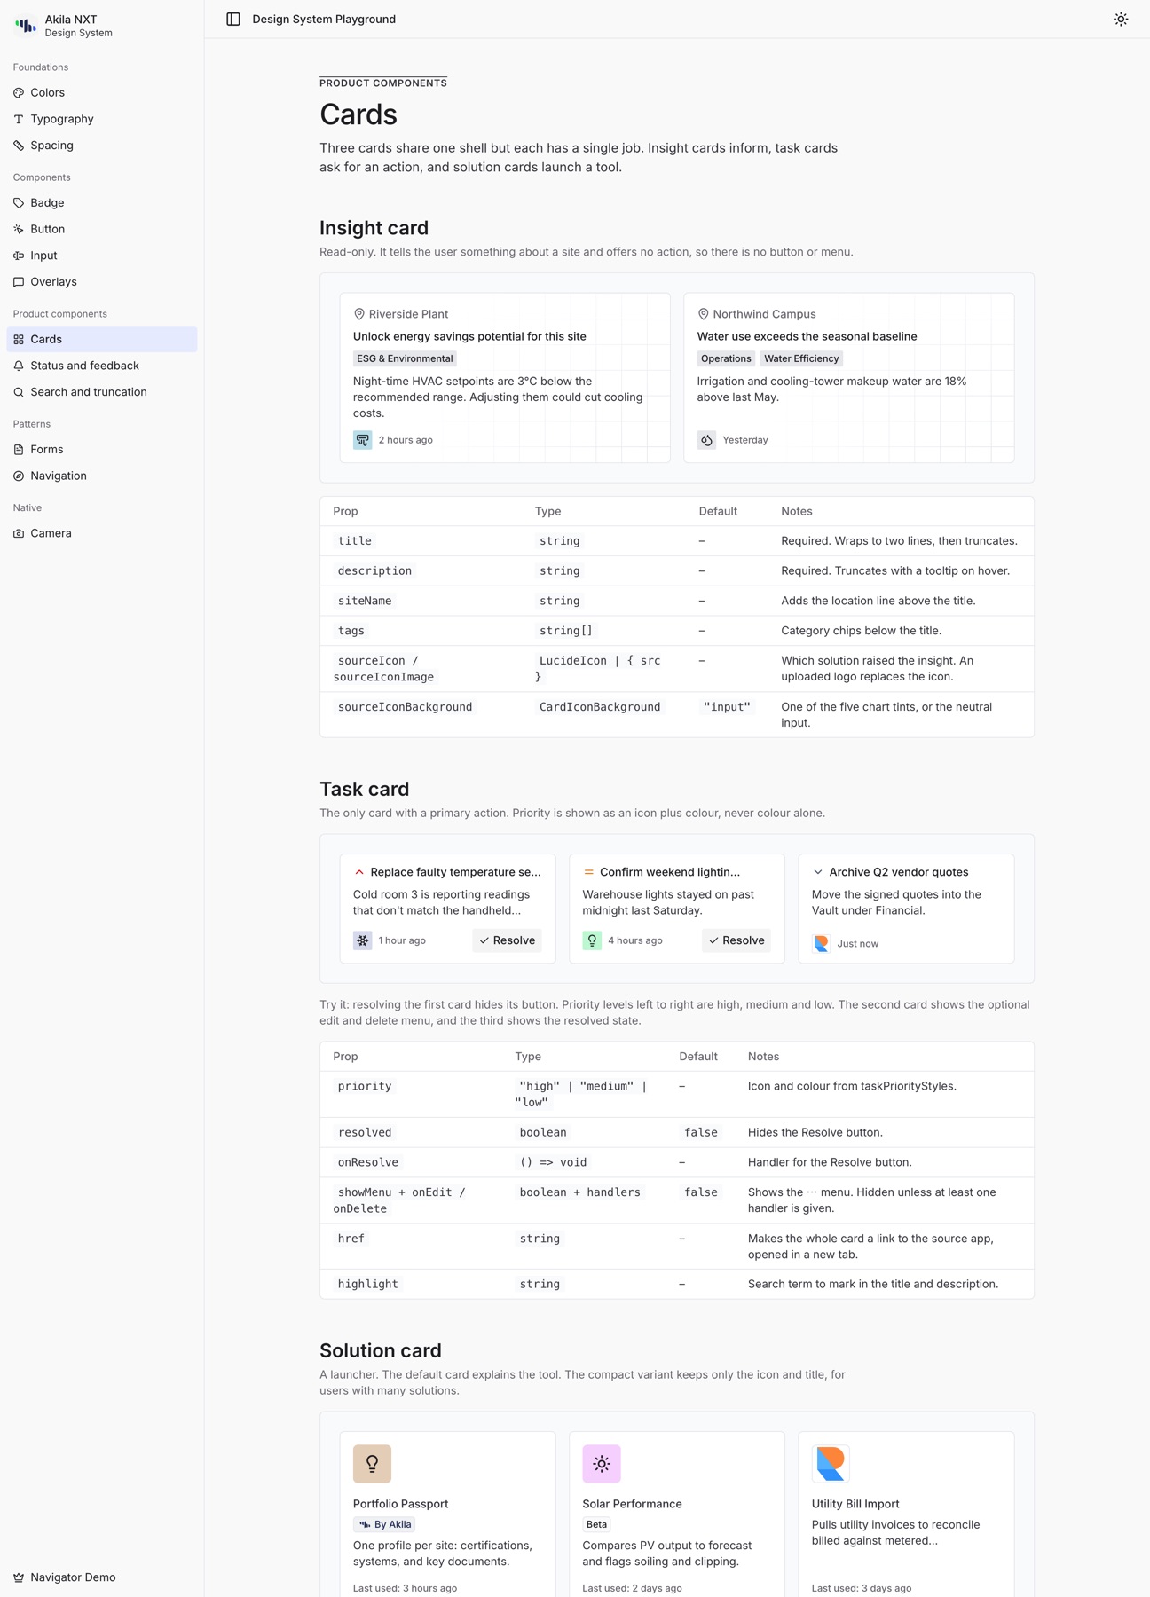Open Navigator Demo at sidebar bottom
This screenshot has height=1597, width=1150.
102,1577
